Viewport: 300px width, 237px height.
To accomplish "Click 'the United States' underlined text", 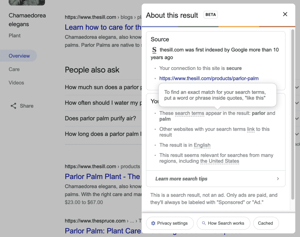I will (220, 161).
